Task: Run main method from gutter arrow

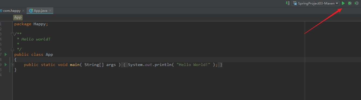Action: (6, 65)
